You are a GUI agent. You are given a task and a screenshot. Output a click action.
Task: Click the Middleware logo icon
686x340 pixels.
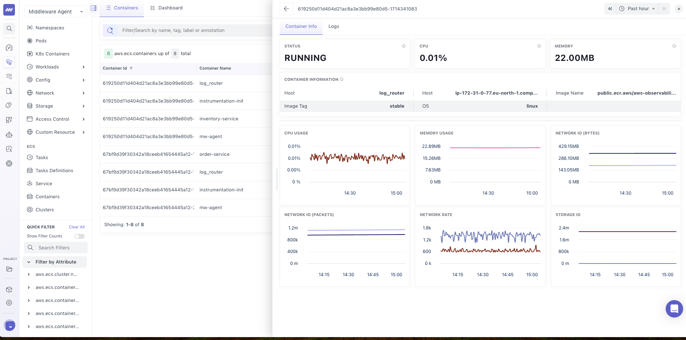(9, 10)
